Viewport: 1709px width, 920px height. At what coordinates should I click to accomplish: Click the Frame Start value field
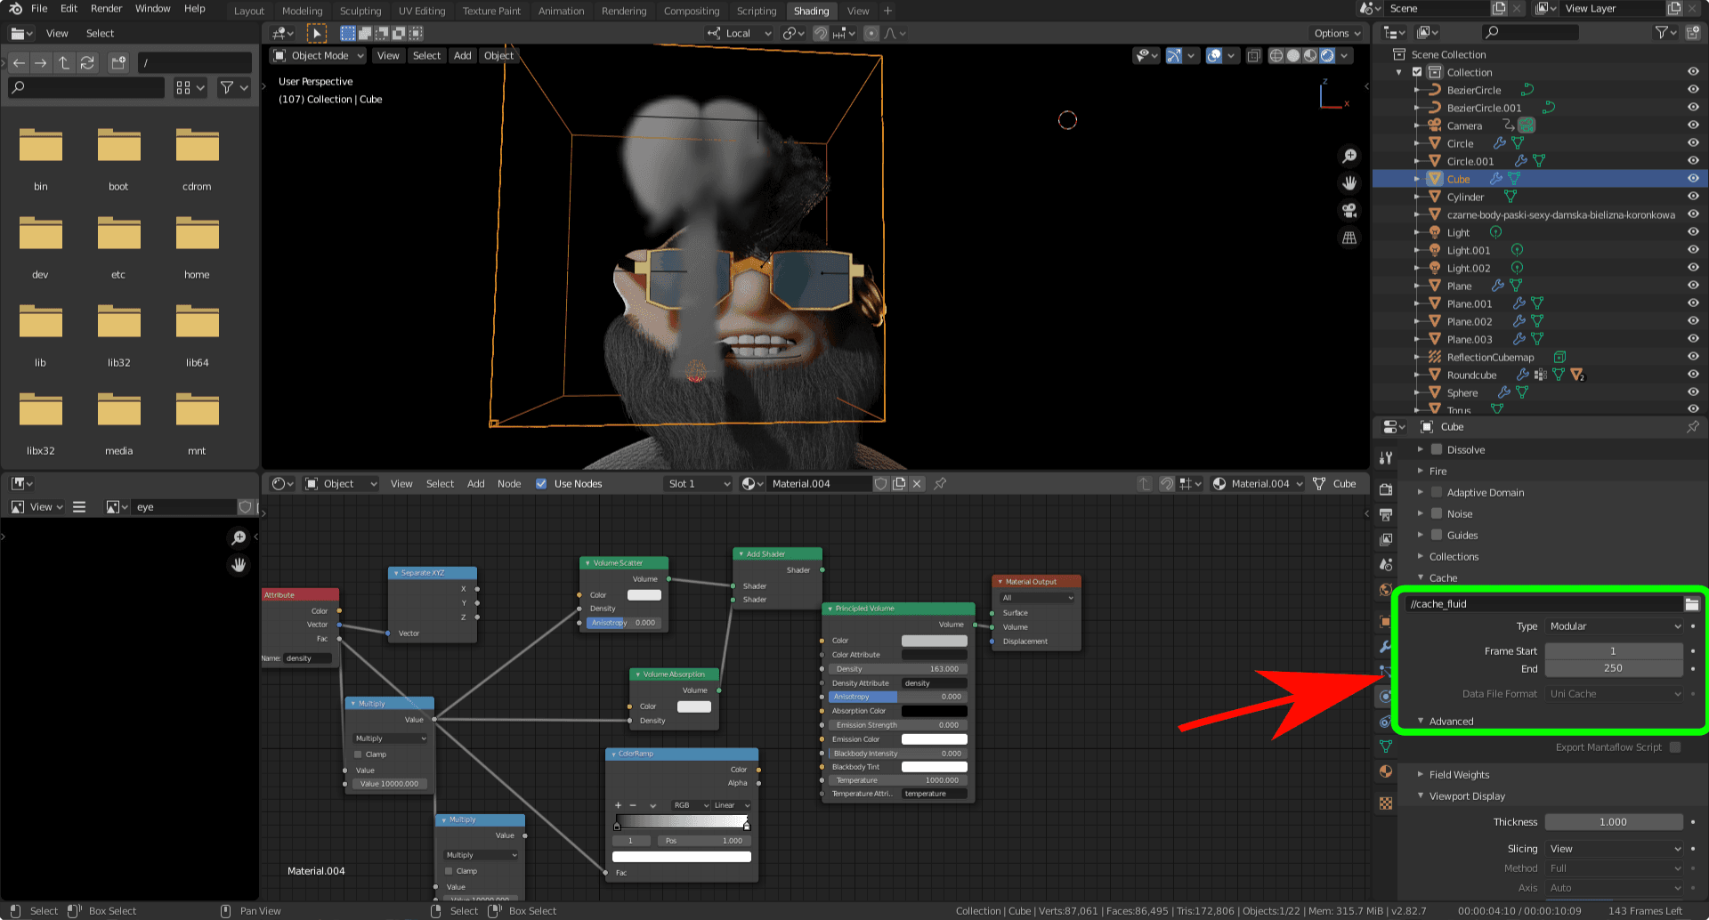pyautogui.click(x=1613, y=651)
